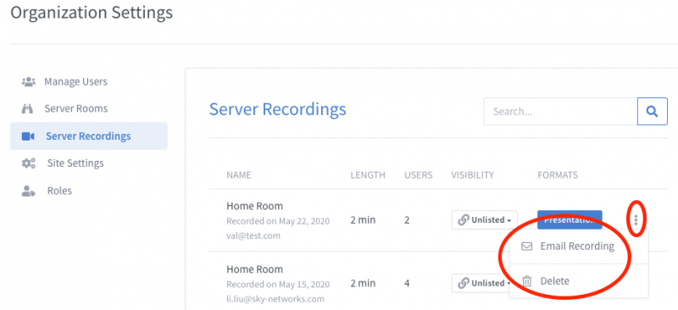Click the val@test.com owner email
The height and width of the screenshot is (310, 678).
[x=253, y=235]
